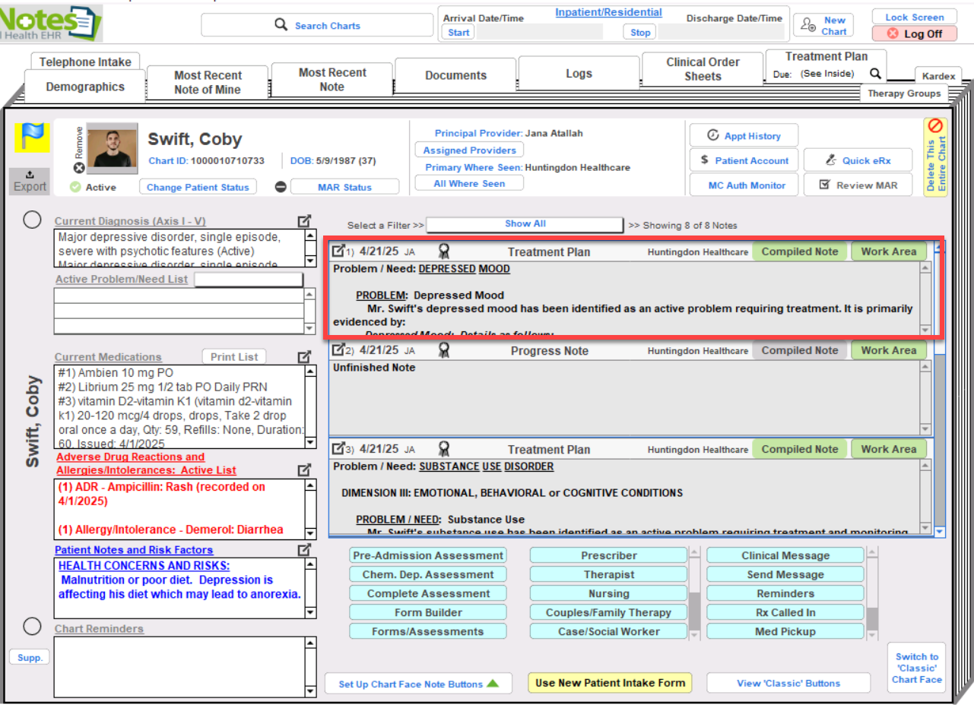Click ribbon icon on Progress Note row
Image resolution: width=974 pixels, height=705 pixels.
click(x=444, y=350)
